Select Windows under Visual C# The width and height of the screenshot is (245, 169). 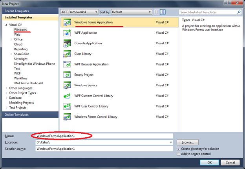(20, 29)
